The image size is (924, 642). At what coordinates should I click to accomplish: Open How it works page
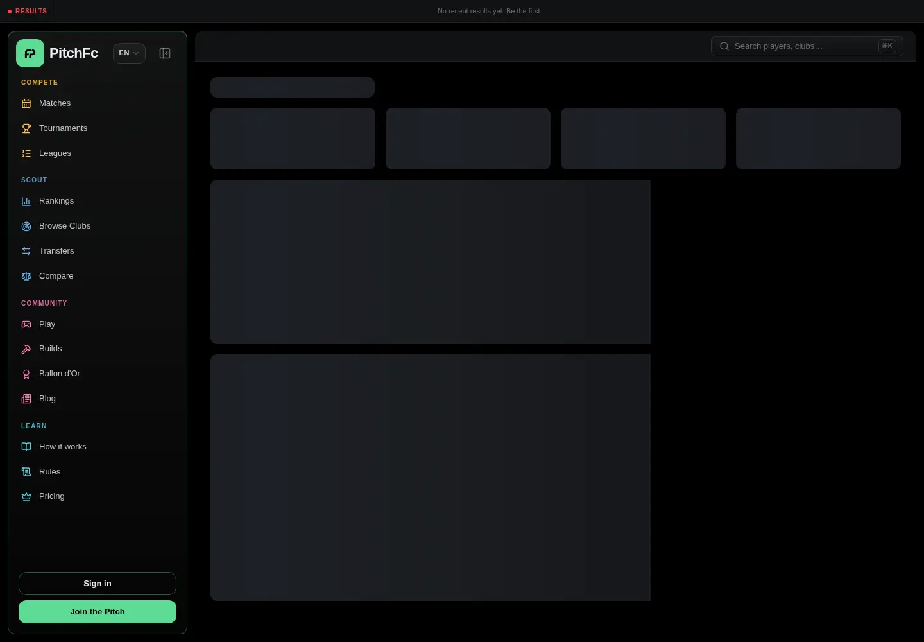(98, 447)
